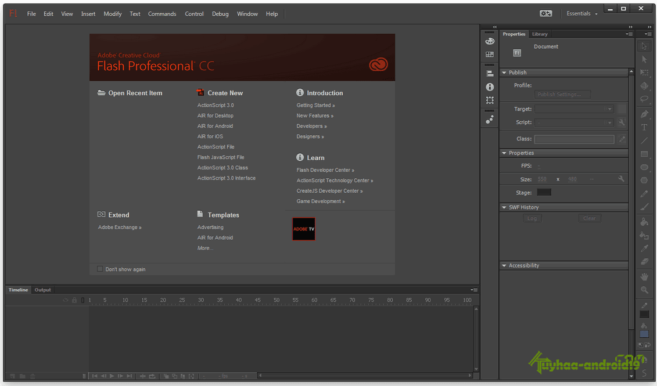
Task: Check the Don't show again box
Action: [100, 269]
